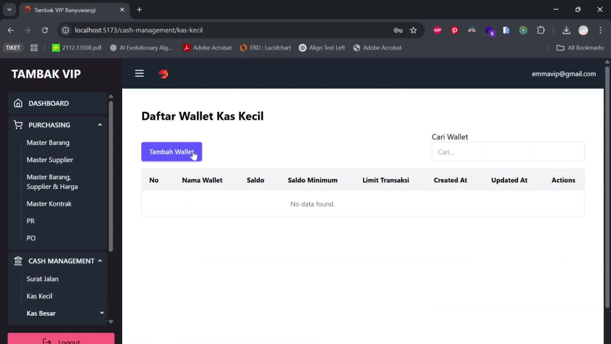
Task: Open the Chrome profile avatar
Action: [x=584, y=30]
